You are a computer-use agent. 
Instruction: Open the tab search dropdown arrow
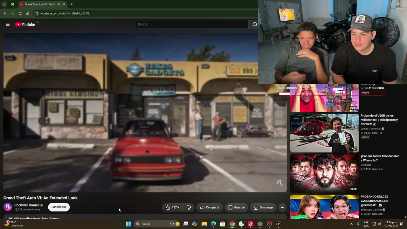[4, 4]
